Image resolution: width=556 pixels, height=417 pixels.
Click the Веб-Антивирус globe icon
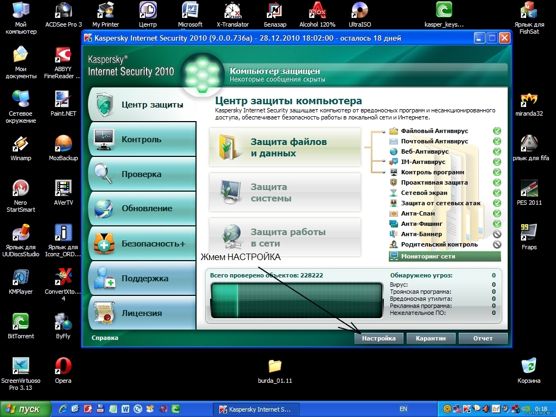click(x=394, y=151)
